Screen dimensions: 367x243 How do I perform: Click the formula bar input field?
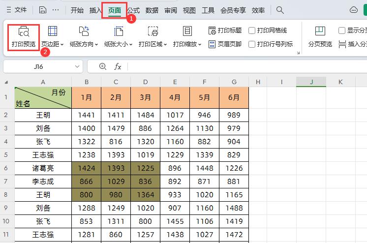(247, 67)
